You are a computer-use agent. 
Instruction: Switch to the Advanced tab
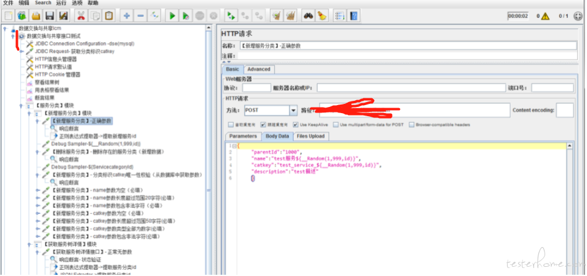coord(259,69)
